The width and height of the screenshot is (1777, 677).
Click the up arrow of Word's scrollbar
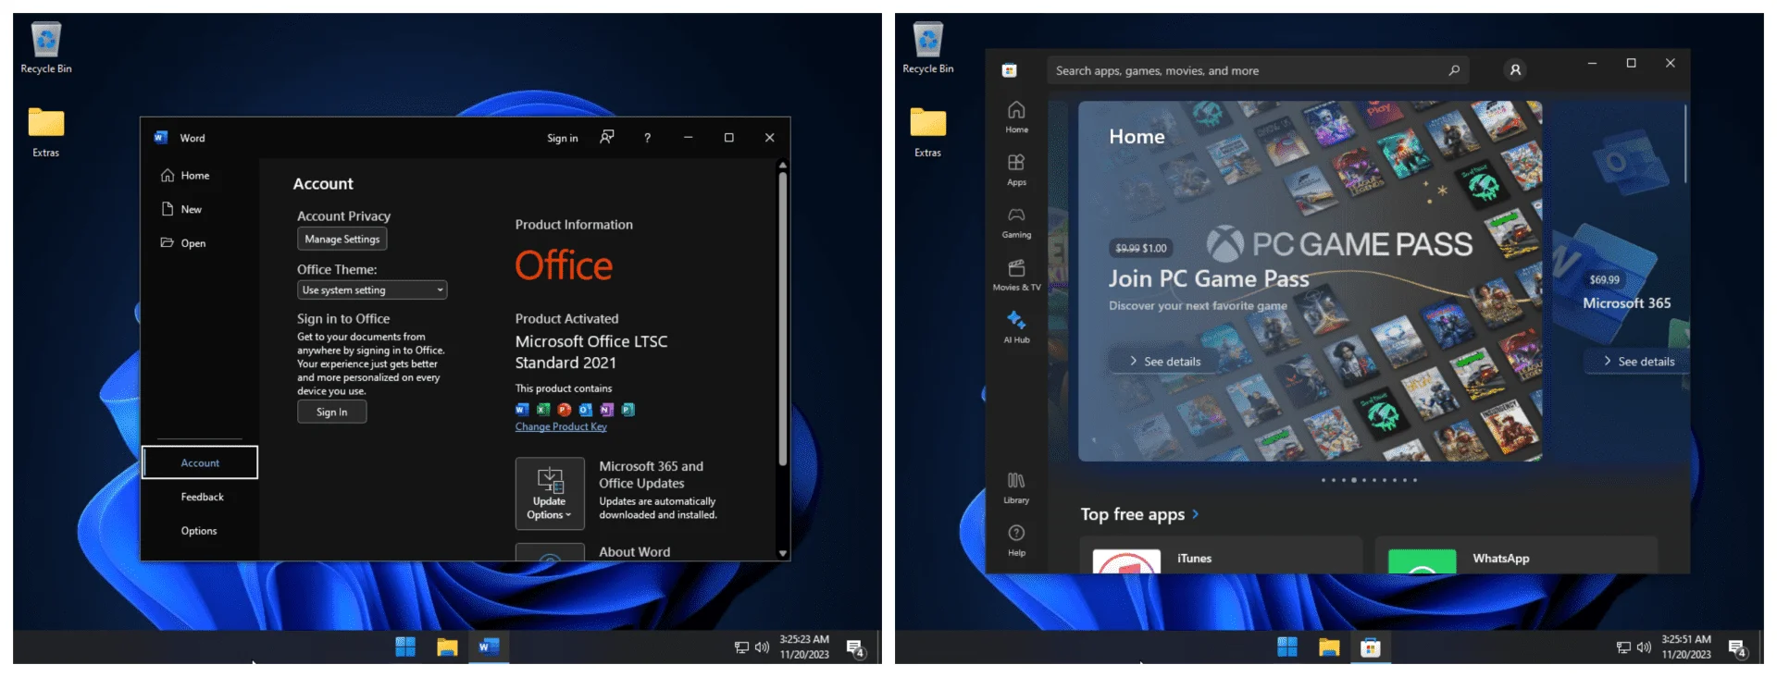(x=783, y=165)
